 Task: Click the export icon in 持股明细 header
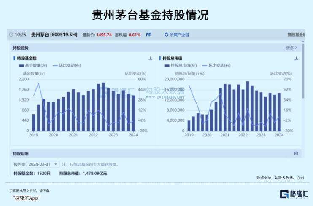pyautogui.click(x=296, y=153)
